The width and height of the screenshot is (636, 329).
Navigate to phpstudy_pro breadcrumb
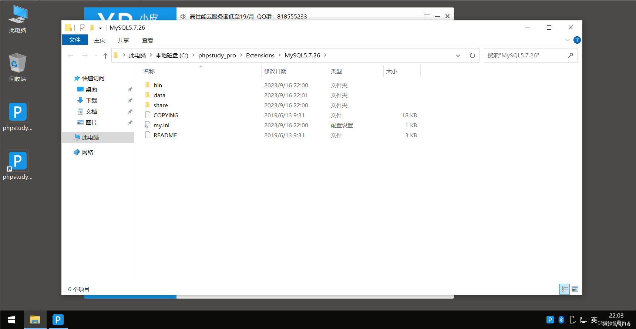click(217, 55)
